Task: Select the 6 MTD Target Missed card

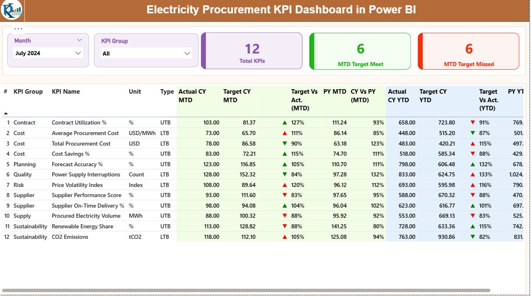Action: click(x=468, y=51)
